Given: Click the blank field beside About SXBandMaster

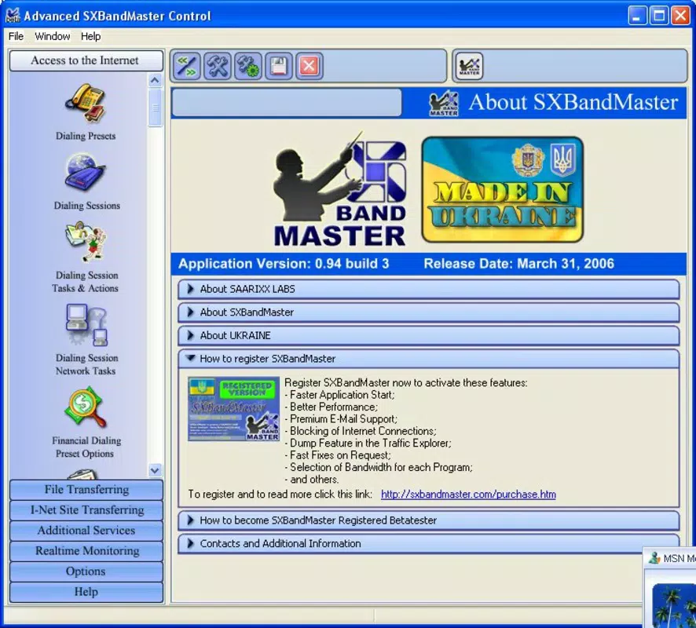Looking at the screenshot, I should 287,103.
